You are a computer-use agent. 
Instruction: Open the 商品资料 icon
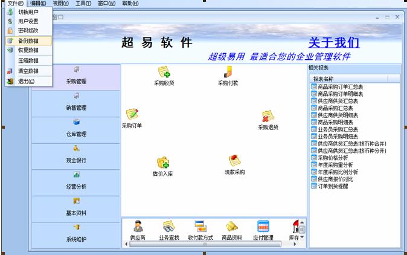(232, 227)
